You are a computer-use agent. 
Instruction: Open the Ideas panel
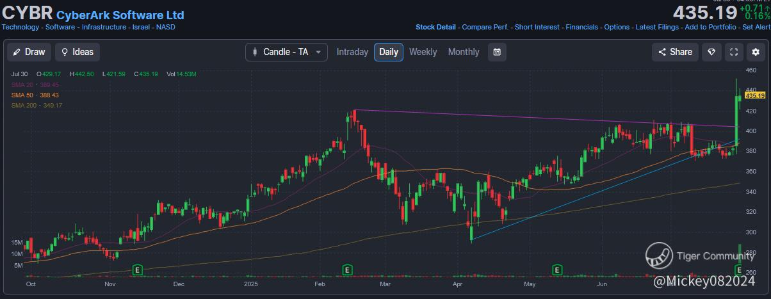pyautogui.click(x=77, y=52)
